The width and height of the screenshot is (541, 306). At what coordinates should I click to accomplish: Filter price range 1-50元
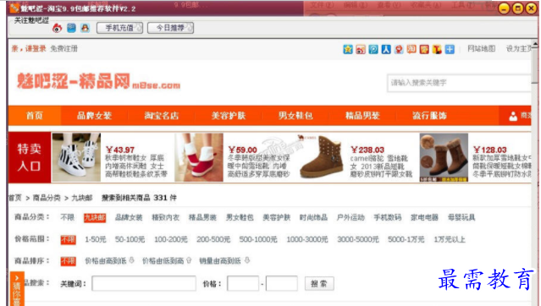[96, 239]
